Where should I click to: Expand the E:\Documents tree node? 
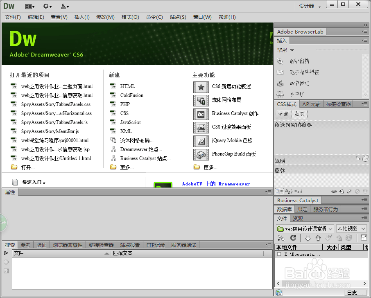279,254
